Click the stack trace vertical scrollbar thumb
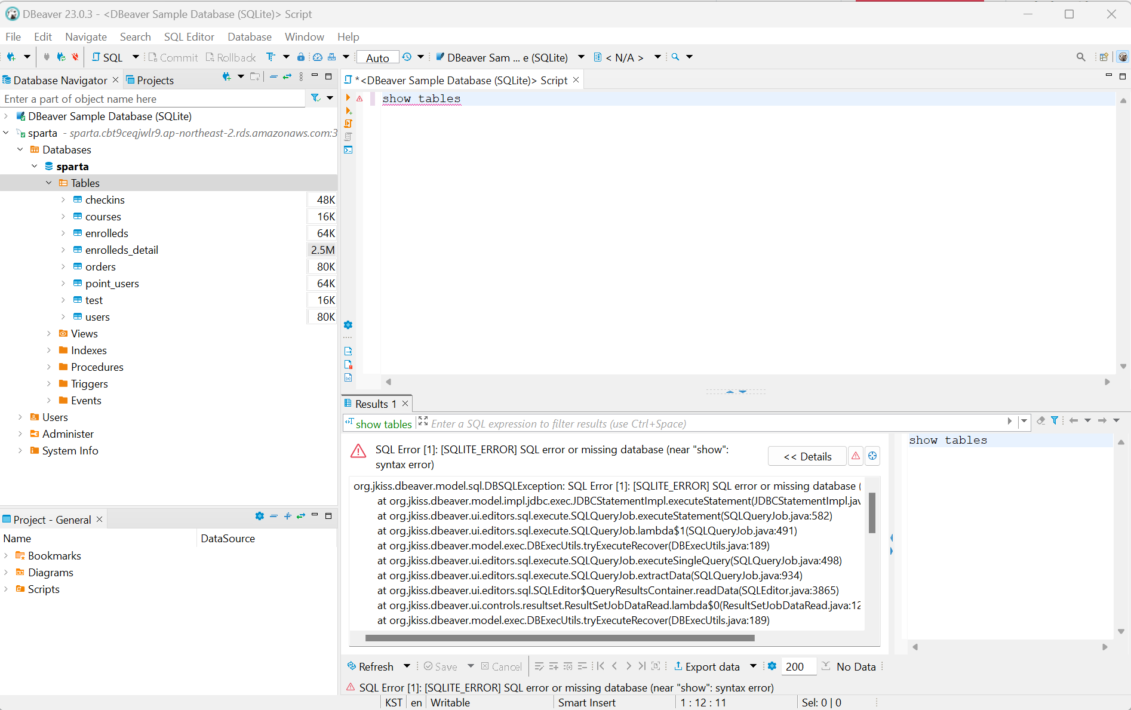The width and height of the screenshot is (1131, 710). point(872,512)
